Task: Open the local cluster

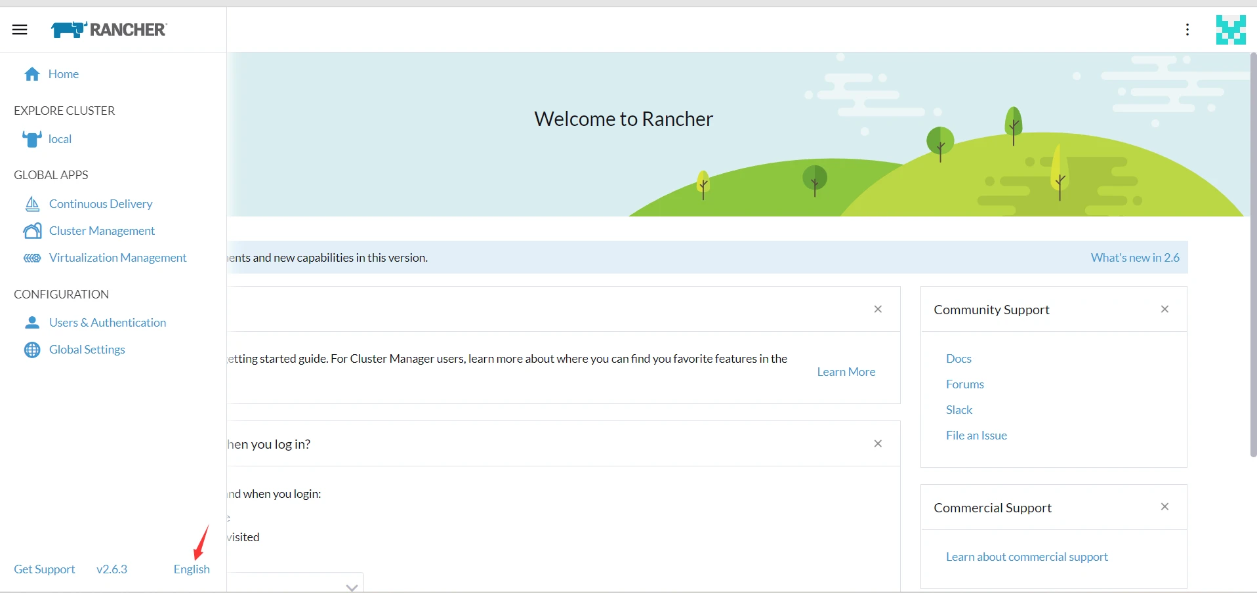Action: click(60, 139)
